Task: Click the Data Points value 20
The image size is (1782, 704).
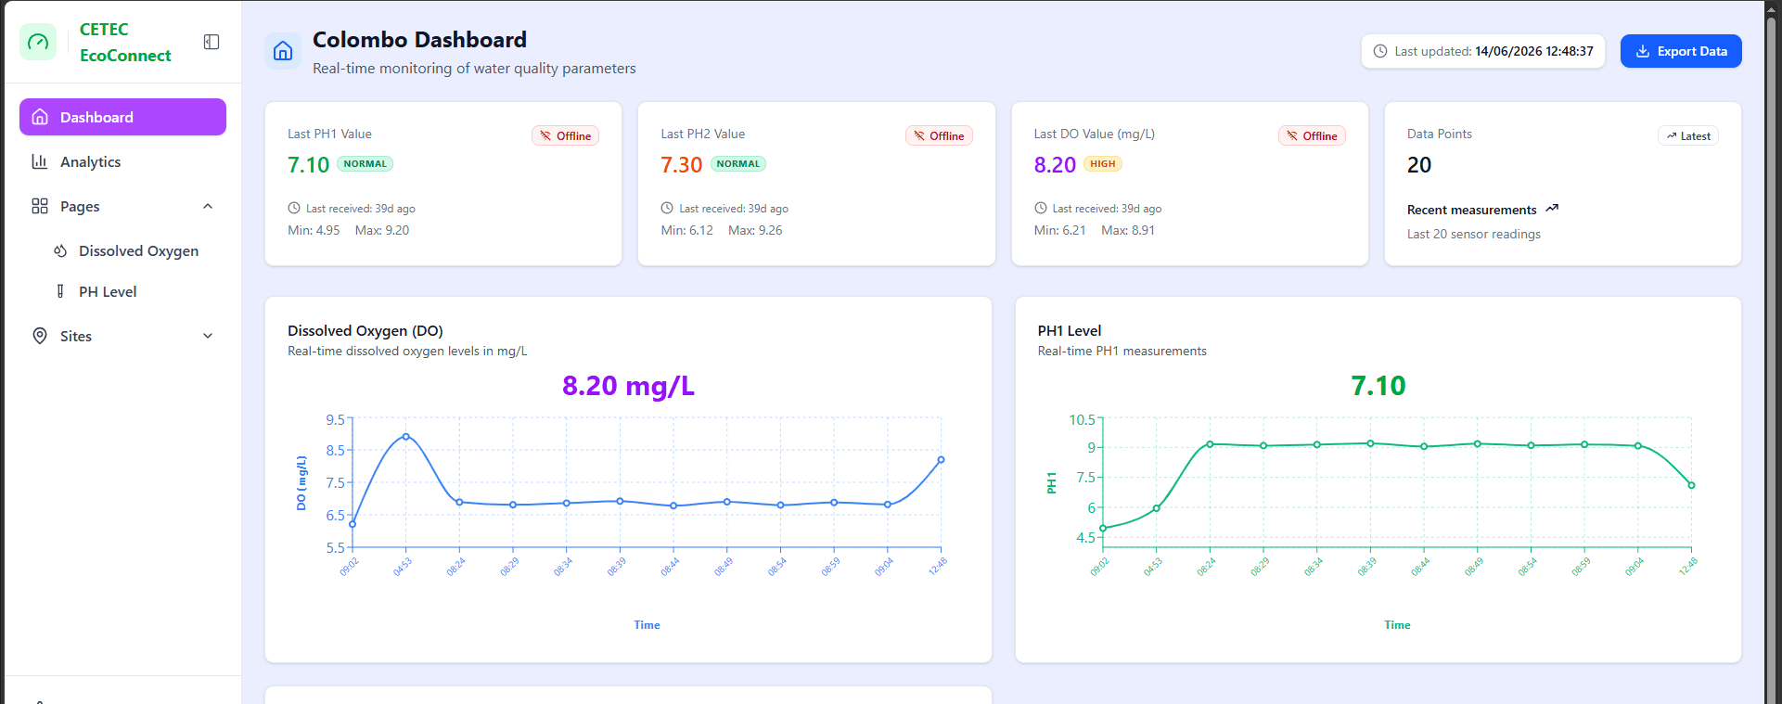Action: point(1419,165)
